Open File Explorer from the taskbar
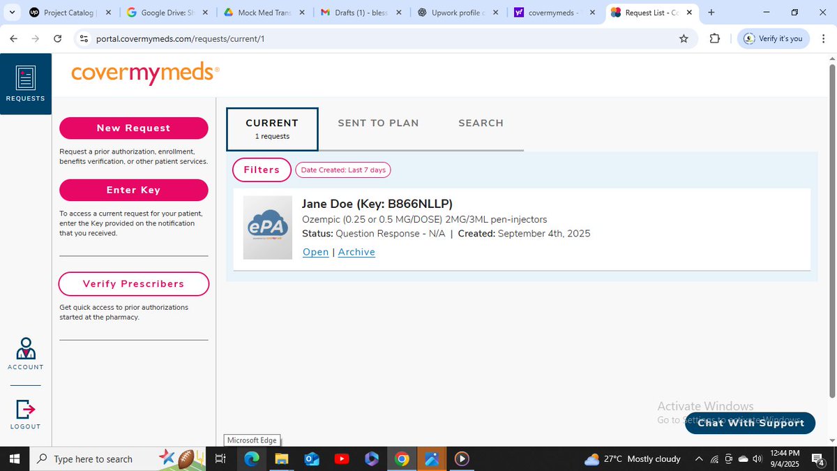 click(x=281, y=458)
